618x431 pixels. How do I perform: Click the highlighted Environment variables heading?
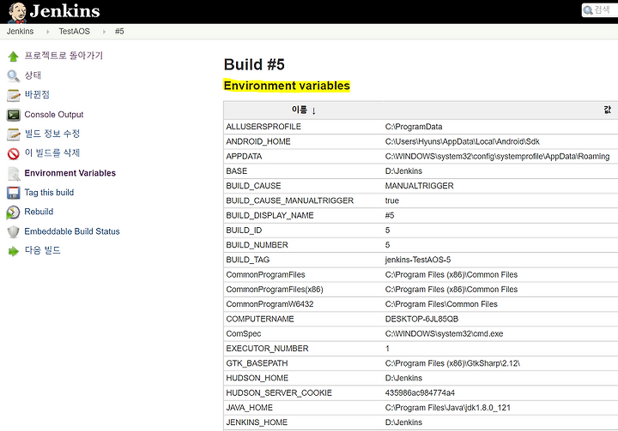pyautogui.click(x=287, y=86)
